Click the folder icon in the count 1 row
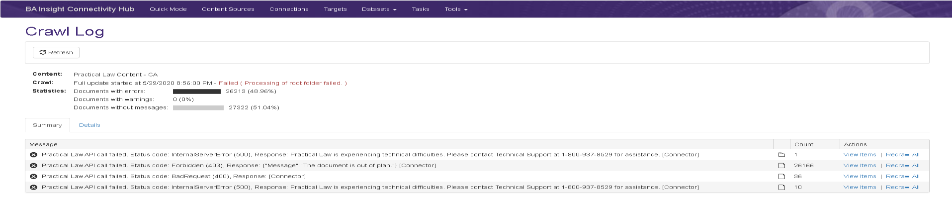Screen dimensions: 952x199 [x=781, y=155]
